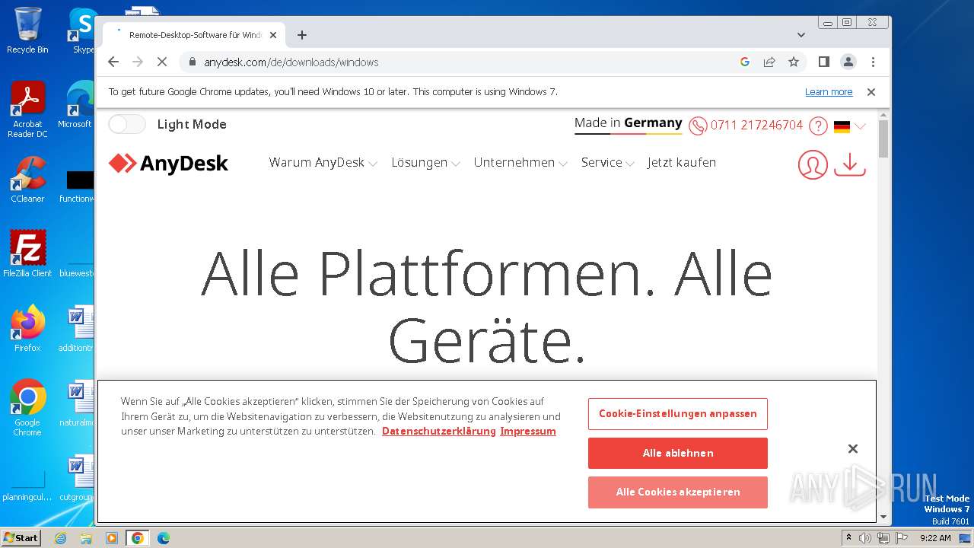Open the user account icon on the AnyDesk page
Image resolution: width=974 pixels, height=548 pixels.
pyautogui.click(x=813, y=164)
